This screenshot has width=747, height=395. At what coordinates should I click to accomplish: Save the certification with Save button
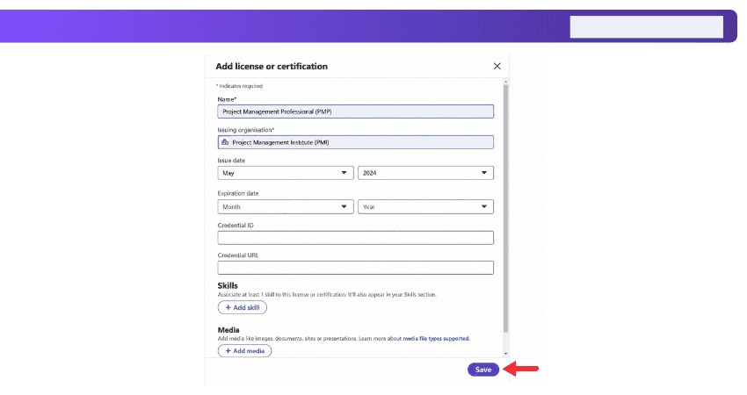pos(483,370)
